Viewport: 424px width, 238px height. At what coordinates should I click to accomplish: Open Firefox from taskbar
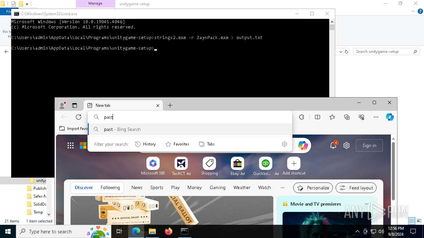coord(168,231)
